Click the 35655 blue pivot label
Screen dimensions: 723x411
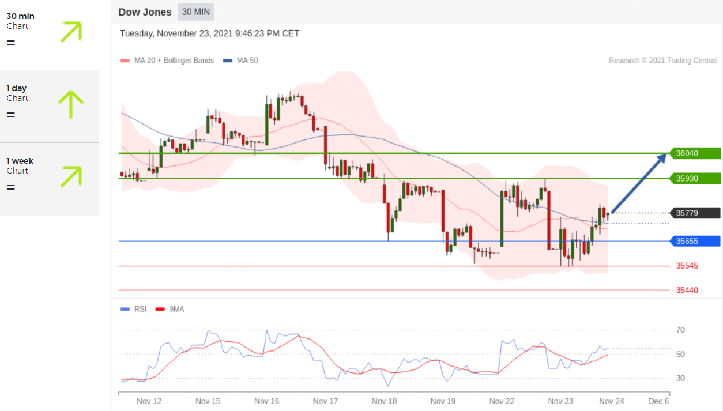(x=694, y=241)
